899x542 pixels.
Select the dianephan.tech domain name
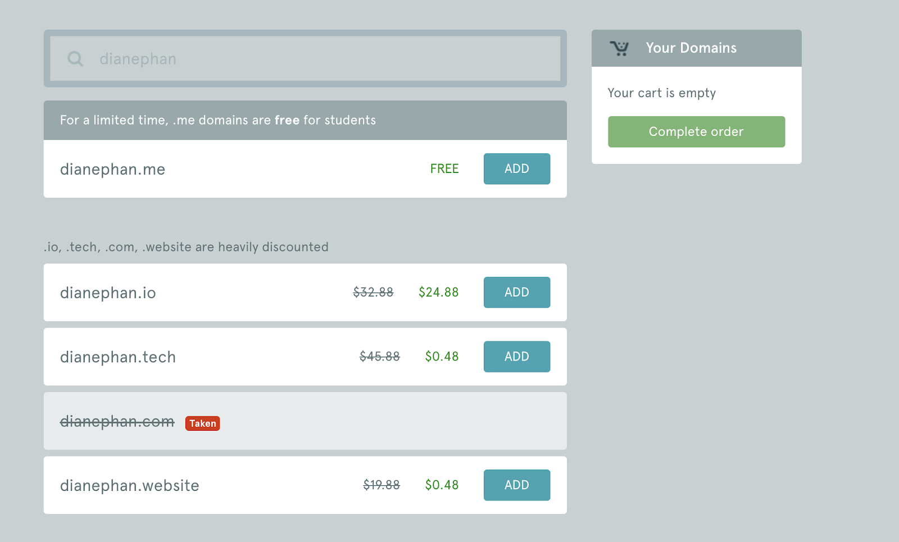[118, 357]
